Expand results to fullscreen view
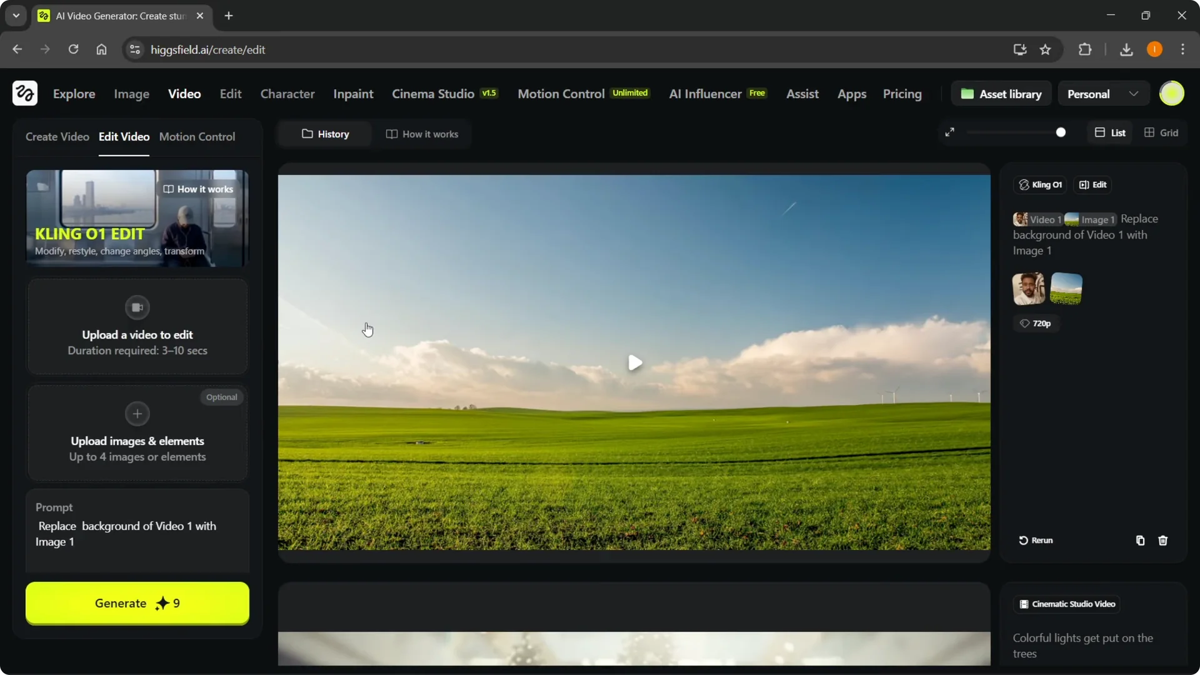Screen dimensions: 1200x675 point(950,132)
